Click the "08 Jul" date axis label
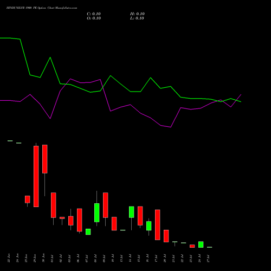Screen dimensions: 271x271 pos(95,259)
